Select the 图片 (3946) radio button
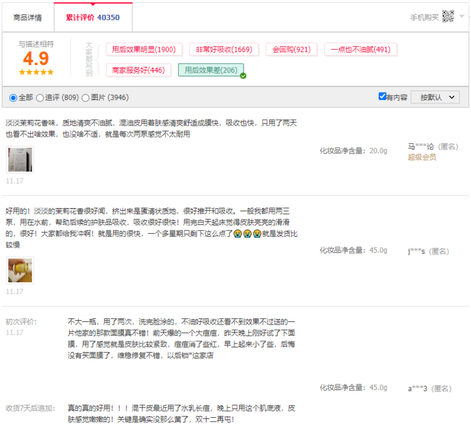 click(x=86, y=98)
